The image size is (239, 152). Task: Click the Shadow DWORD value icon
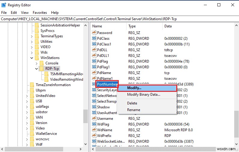(x=94, y=107)
